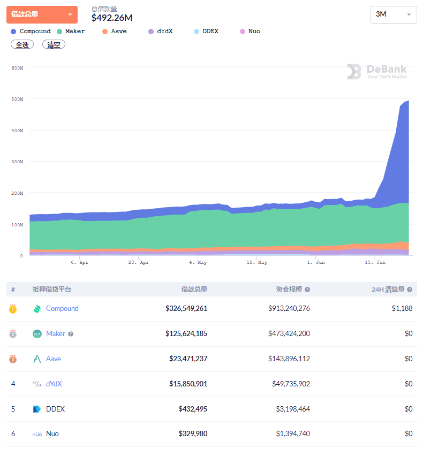423x449 pixels.
Task: Toggle dYdX series in chart legend
Action: [x=161, y=31]
